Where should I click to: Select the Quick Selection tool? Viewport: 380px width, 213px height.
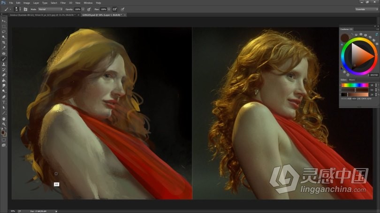[x=4, y=37]
